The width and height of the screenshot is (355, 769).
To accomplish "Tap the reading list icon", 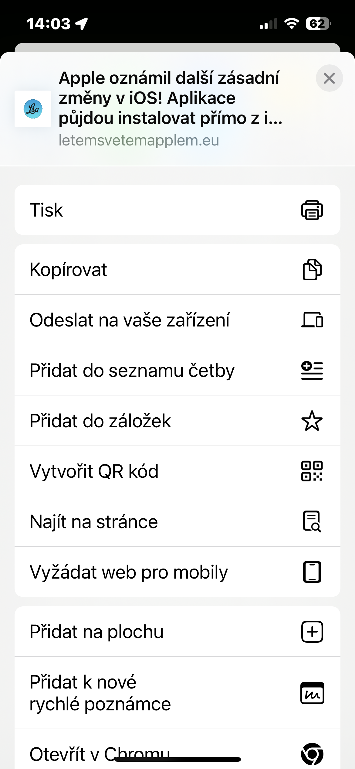I will 312,370.
